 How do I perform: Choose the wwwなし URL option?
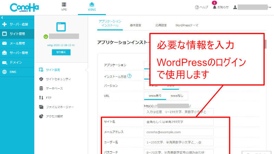coord(177,96)
